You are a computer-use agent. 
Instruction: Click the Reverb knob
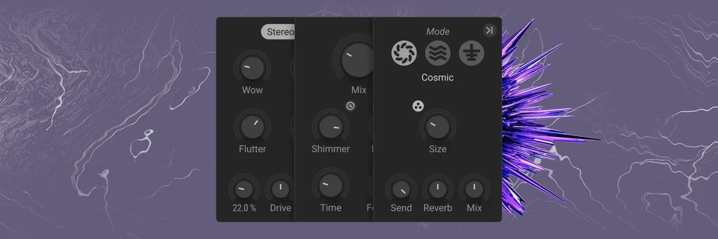pyautogui.click(x=438, y=189)
